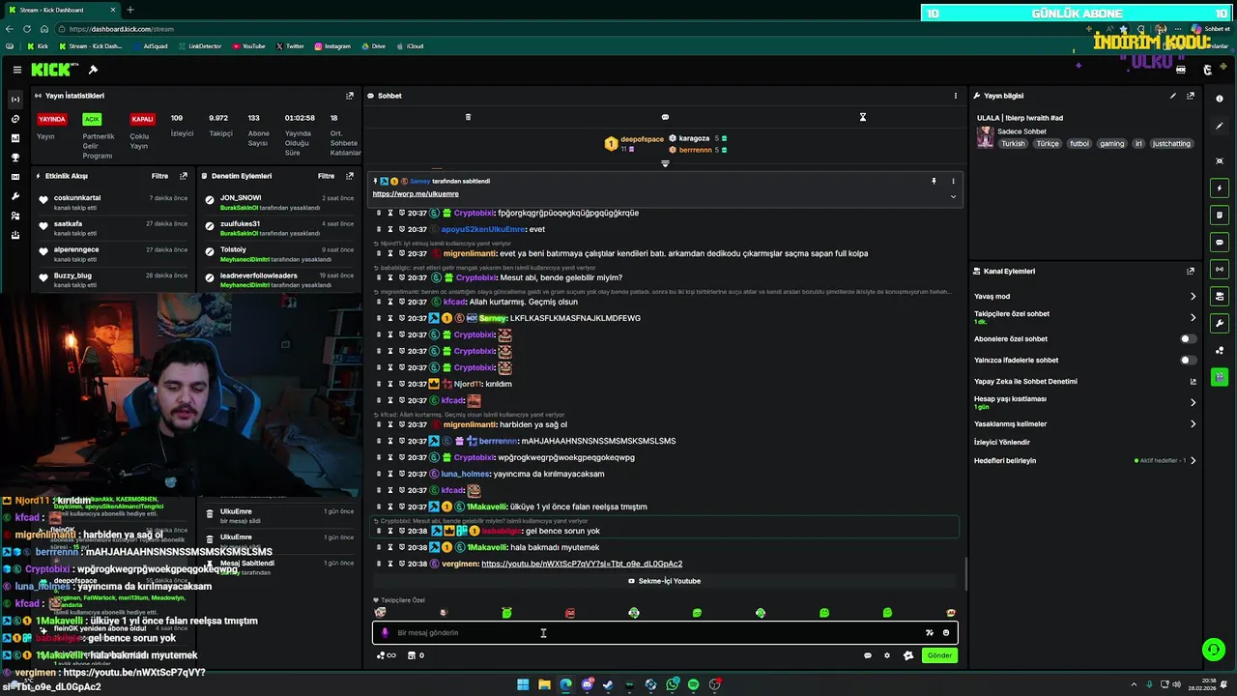The height and width of the screenshot is (696, 1237).
Task: Open chat settings gear below message box
Action: point(887,655)
